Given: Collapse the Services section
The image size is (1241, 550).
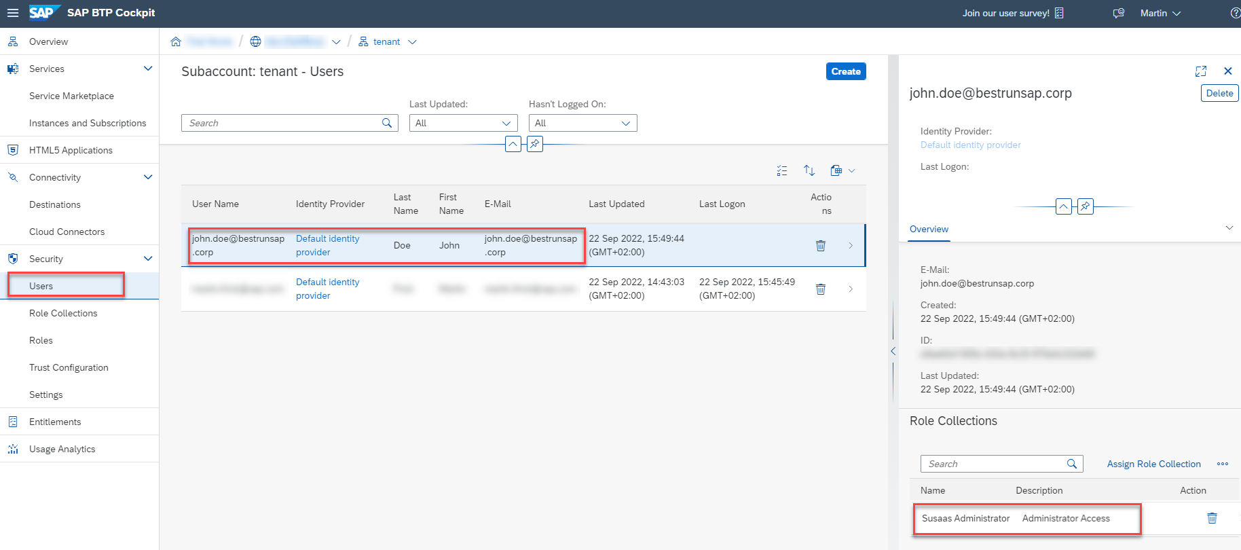Looking at the screenshot, I should pyautogui.click(x=148, y=69).
